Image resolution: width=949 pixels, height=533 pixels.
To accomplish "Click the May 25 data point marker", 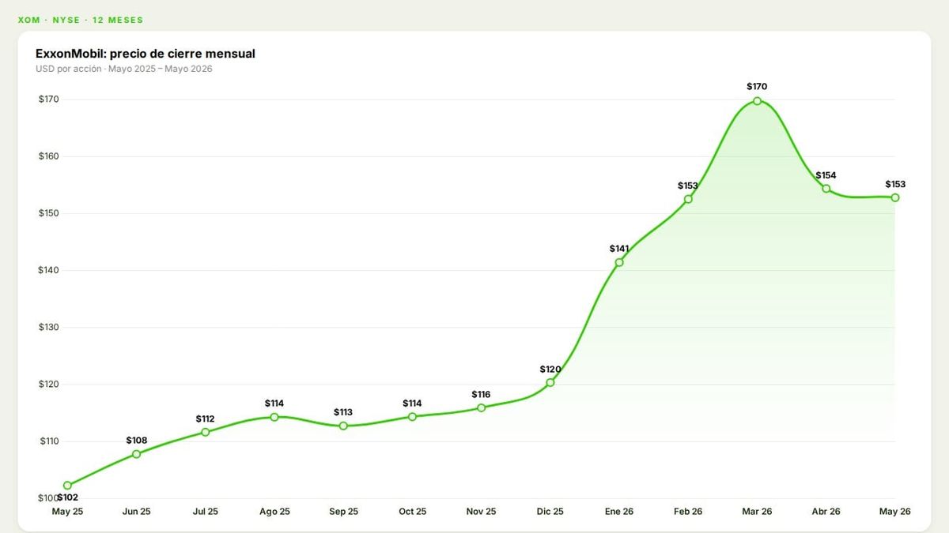I will click(x=67, y=486).
